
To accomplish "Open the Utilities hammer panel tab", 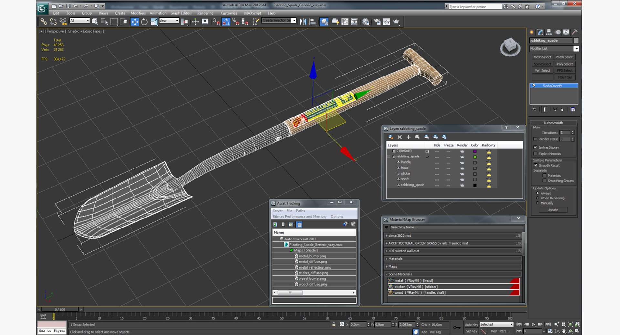I will point(575,32).
